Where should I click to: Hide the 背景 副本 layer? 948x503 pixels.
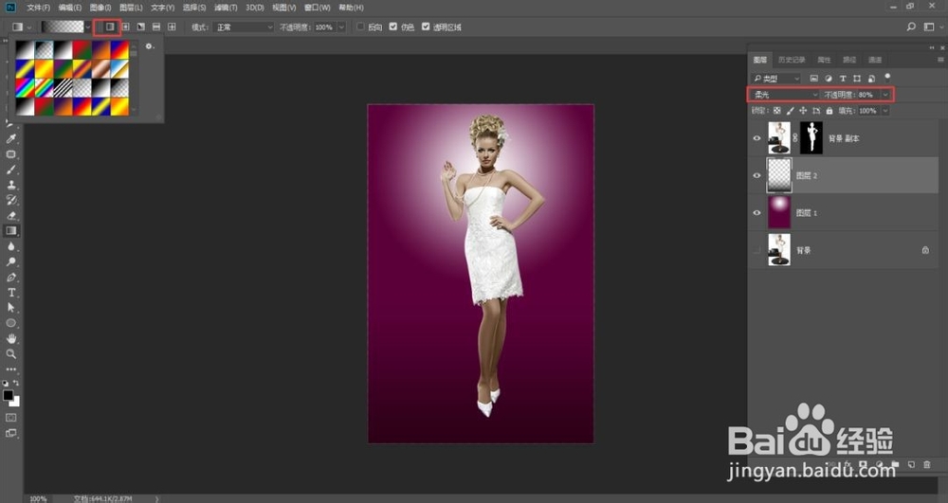tap(757, 138)
